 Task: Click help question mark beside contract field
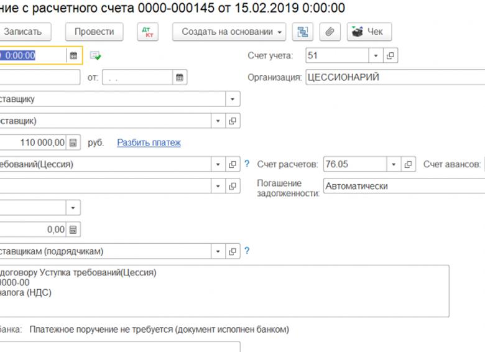coord(247,164)
